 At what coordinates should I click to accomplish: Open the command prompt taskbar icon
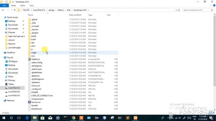pyautogui.click(x=66, y=118)
